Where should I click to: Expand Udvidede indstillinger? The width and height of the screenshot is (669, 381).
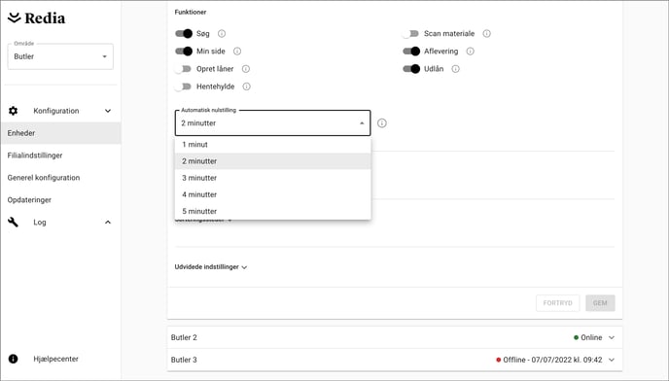[x=211, y=267]
